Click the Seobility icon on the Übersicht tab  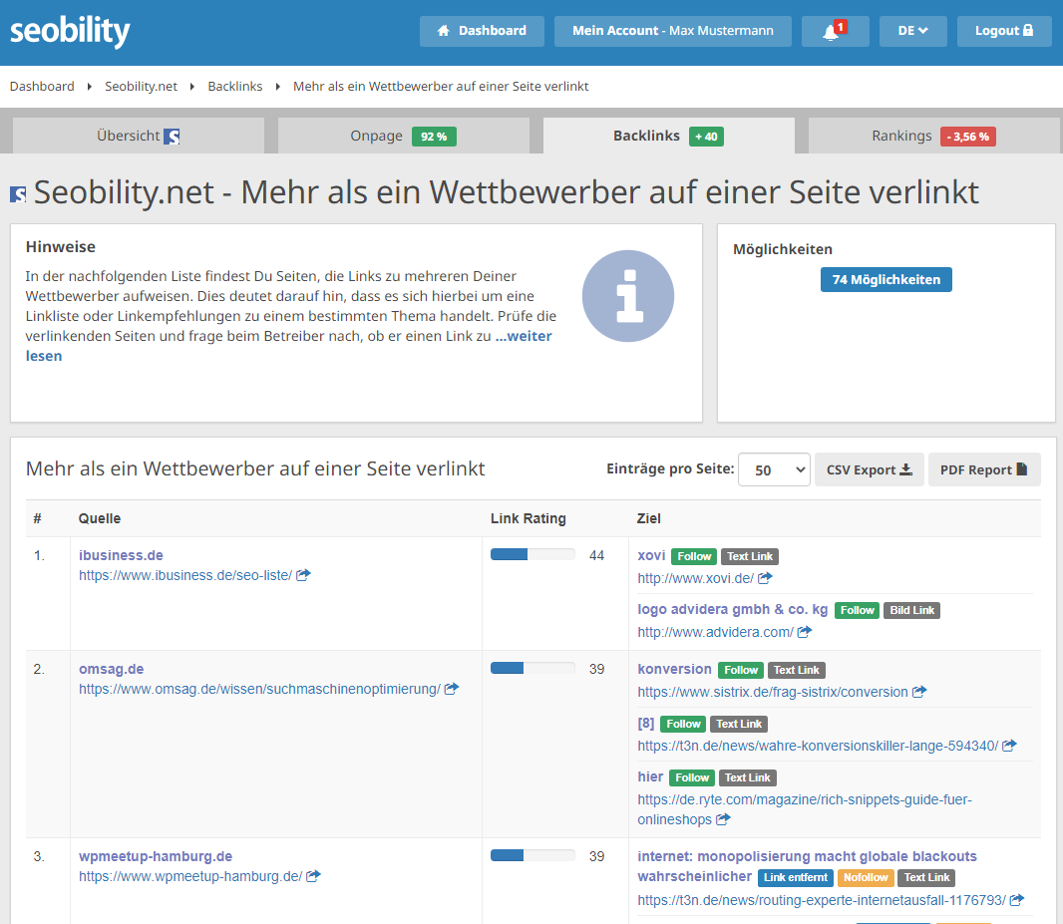(173, 137)
